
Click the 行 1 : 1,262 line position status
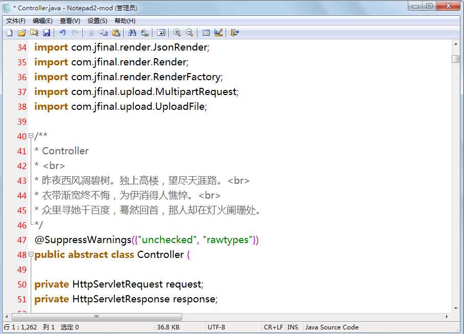click(20, 327)
